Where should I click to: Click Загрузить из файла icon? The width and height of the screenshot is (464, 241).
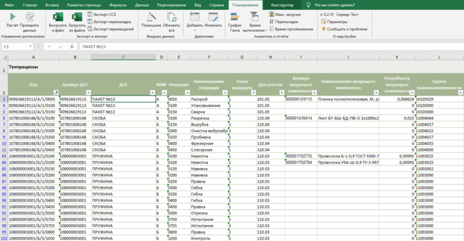pyautogui.click(x=77, y=22)
